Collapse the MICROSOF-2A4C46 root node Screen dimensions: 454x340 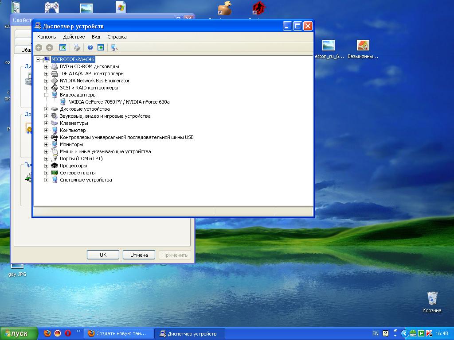click(x=38, y=60)
